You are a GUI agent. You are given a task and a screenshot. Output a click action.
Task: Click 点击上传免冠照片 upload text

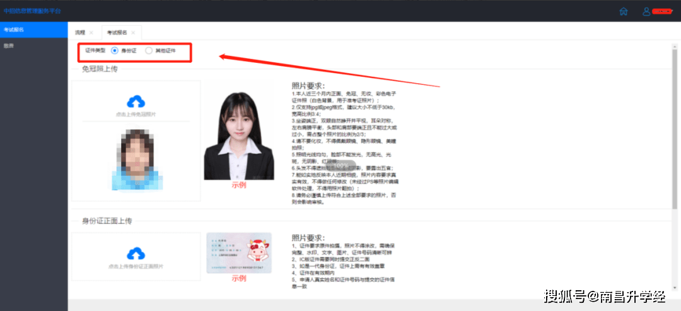pyautogui.click(x=136, y=115)
